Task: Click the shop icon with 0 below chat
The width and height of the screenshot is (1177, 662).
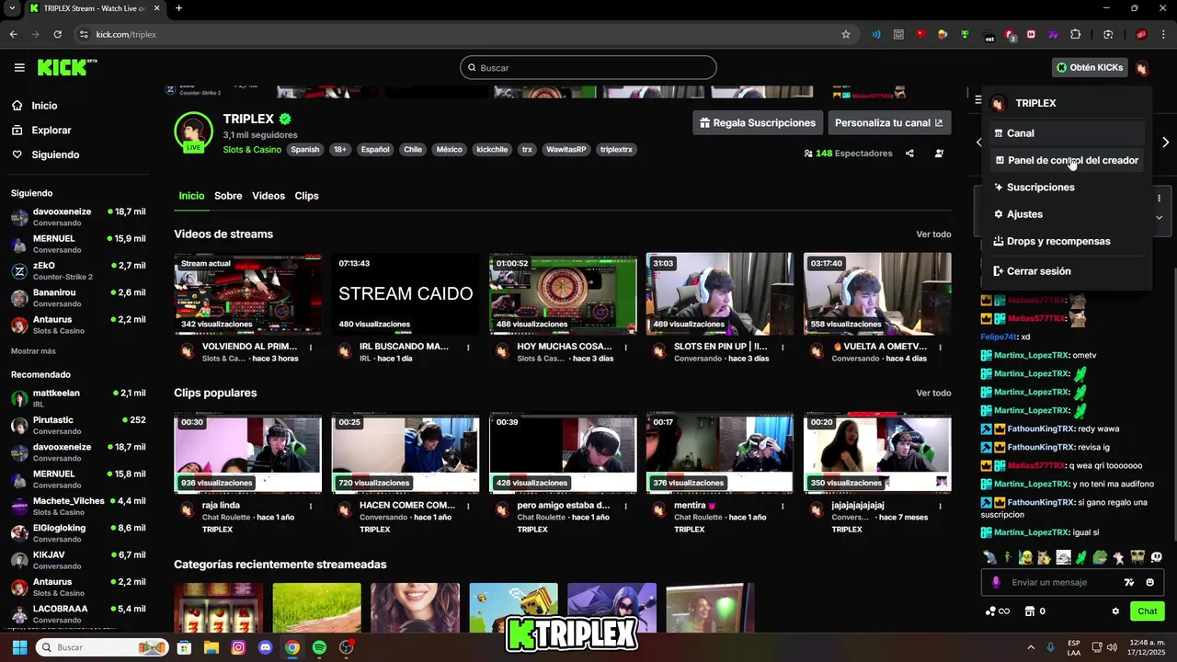Action: click(1035, 611)
